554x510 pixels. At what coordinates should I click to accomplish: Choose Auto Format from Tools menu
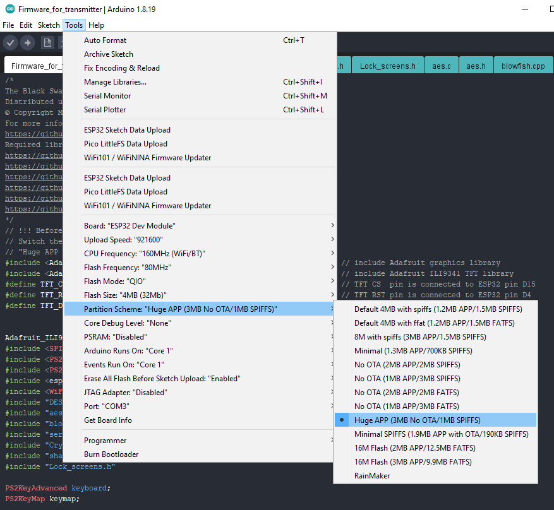tap(200, 40)
